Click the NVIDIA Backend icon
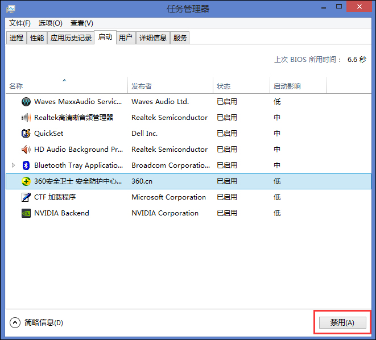 click(26, 213)
